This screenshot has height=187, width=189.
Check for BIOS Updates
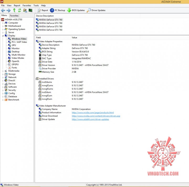pos(76,10)
